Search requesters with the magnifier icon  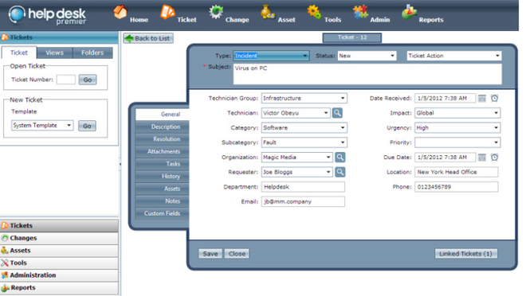[340, 172]
